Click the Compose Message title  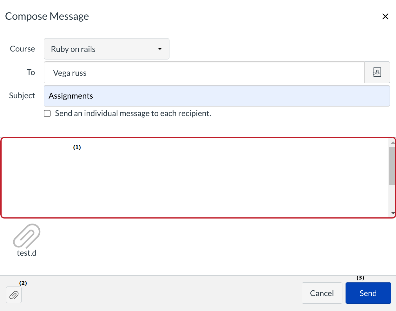tap(47, 16)
